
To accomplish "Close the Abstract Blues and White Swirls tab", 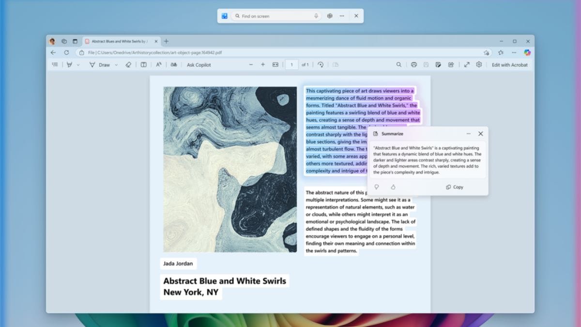I will 156,41.
